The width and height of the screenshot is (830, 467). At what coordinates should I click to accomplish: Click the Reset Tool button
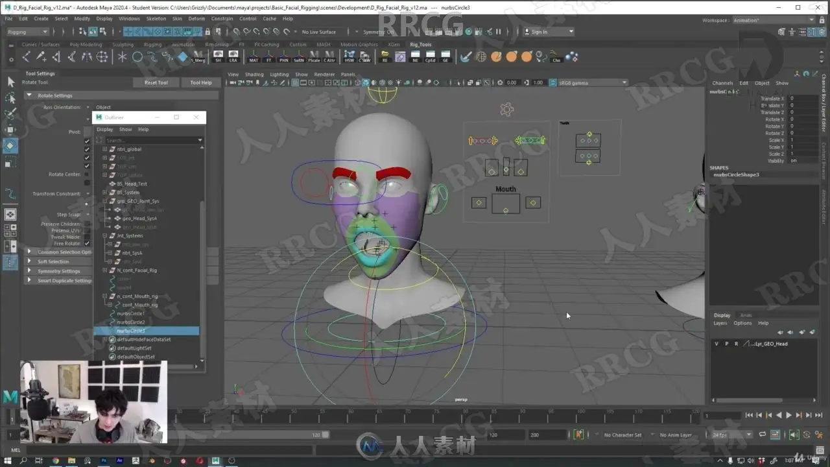156,82
